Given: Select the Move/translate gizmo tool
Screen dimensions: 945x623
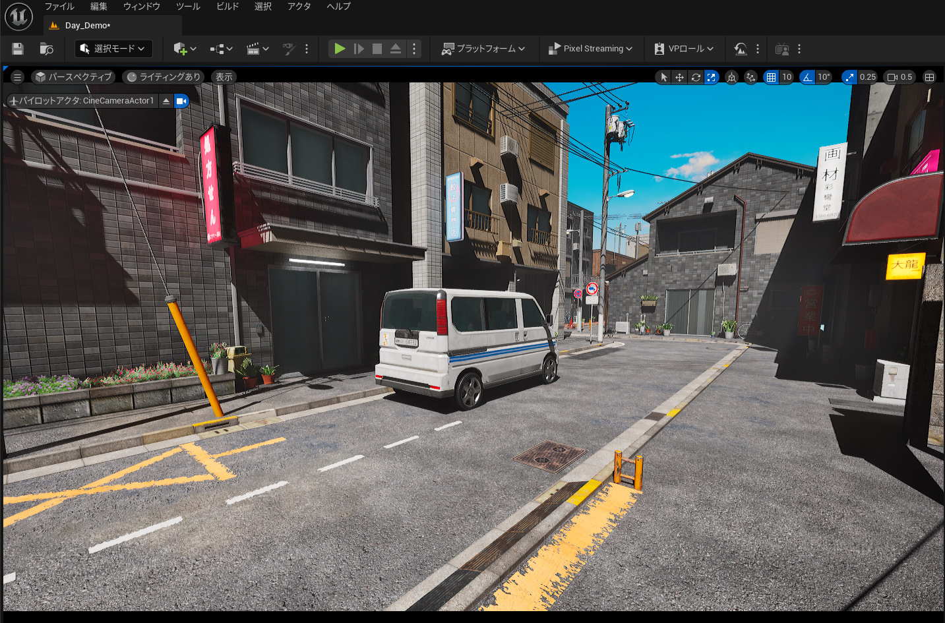Looking at the screenshot, I should tap(679, 77).
